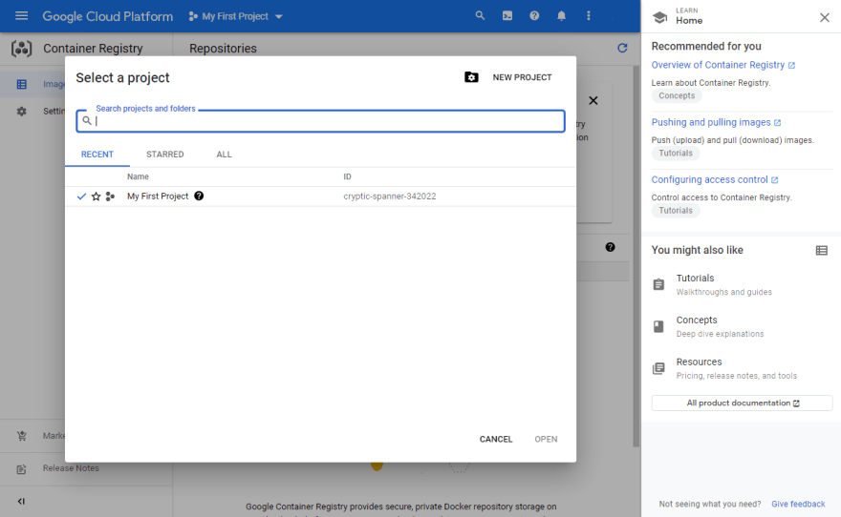Click the Images sidebar icon
The width and height of the screenshot is (841, 517).
tap(21, 84)
